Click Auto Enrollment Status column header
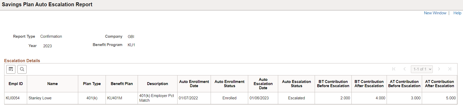The width and height of the screenshot is (463, 110). (x=229, y=84)
